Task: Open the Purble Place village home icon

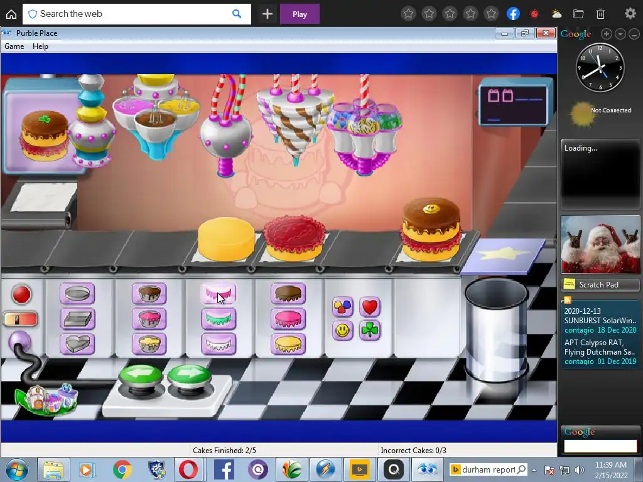Action: click(x=46, y=399)
